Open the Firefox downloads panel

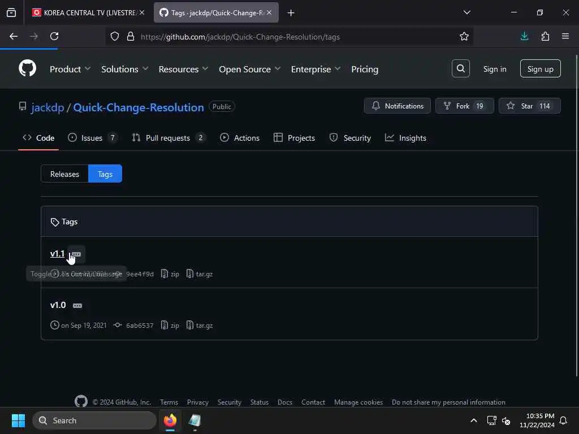click(524, 36)
